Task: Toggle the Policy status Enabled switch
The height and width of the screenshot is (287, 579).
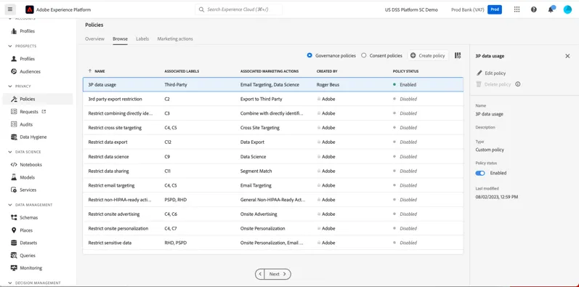Action: pos(480,173)
